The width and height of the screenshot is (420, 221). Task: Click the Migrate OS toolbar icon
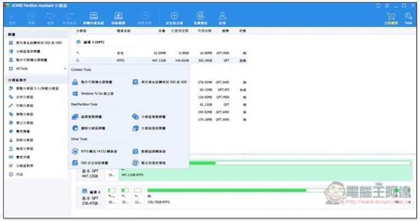[x=92, y=18]
